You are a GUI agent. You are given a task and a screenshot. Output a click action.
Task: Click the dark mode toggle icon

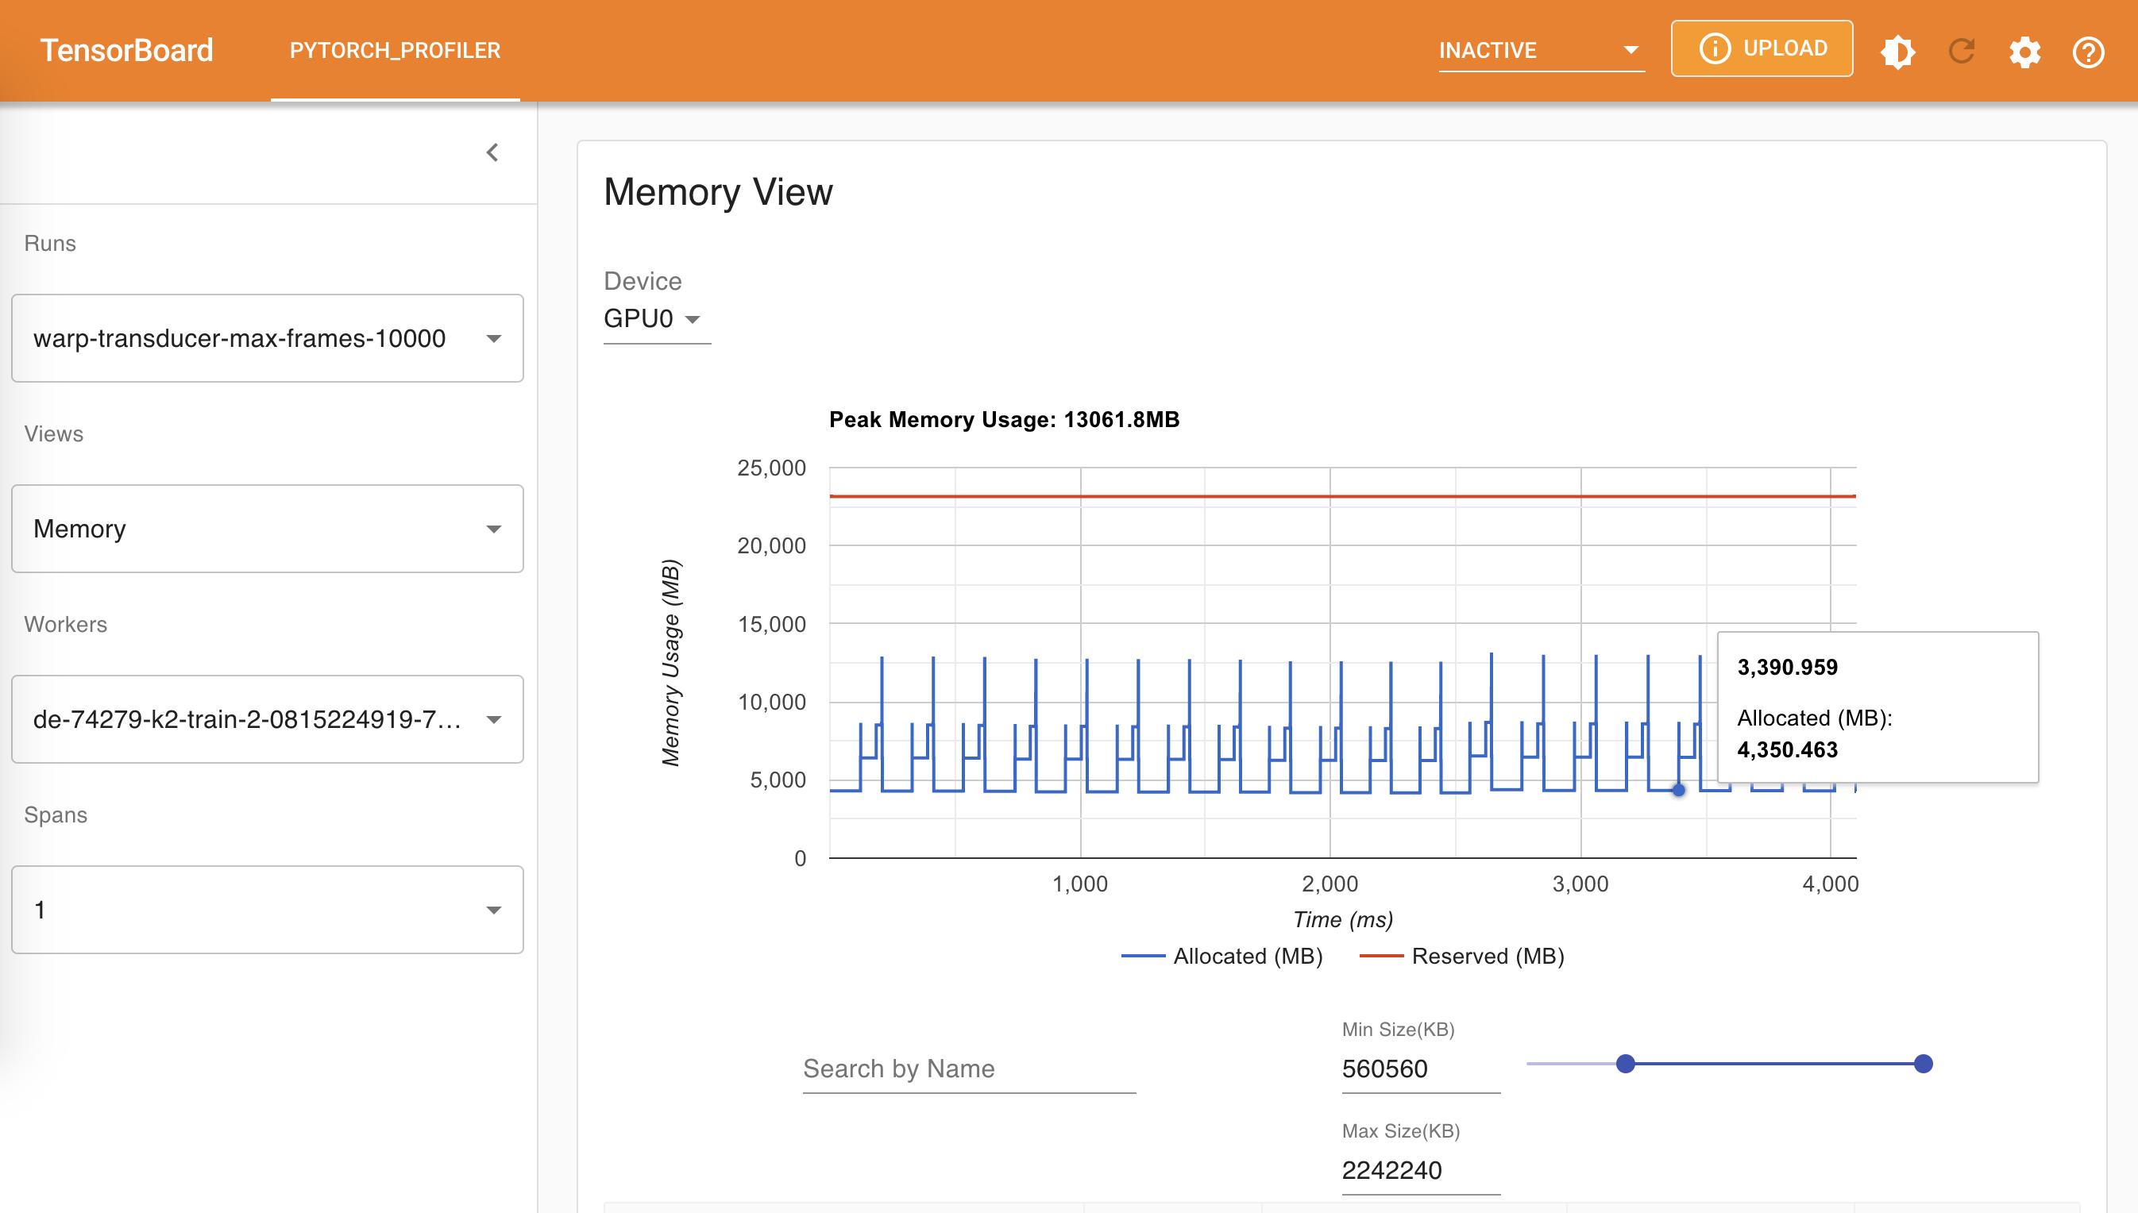point(1900,50)
